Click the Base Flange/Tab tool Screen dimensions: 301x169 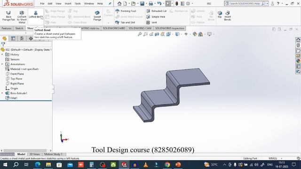tap(8, 16)
